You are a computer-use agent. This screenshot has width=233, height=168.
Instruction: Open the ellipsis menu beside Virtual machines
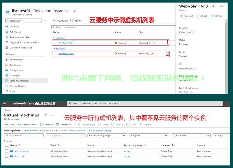coord(51,115)
